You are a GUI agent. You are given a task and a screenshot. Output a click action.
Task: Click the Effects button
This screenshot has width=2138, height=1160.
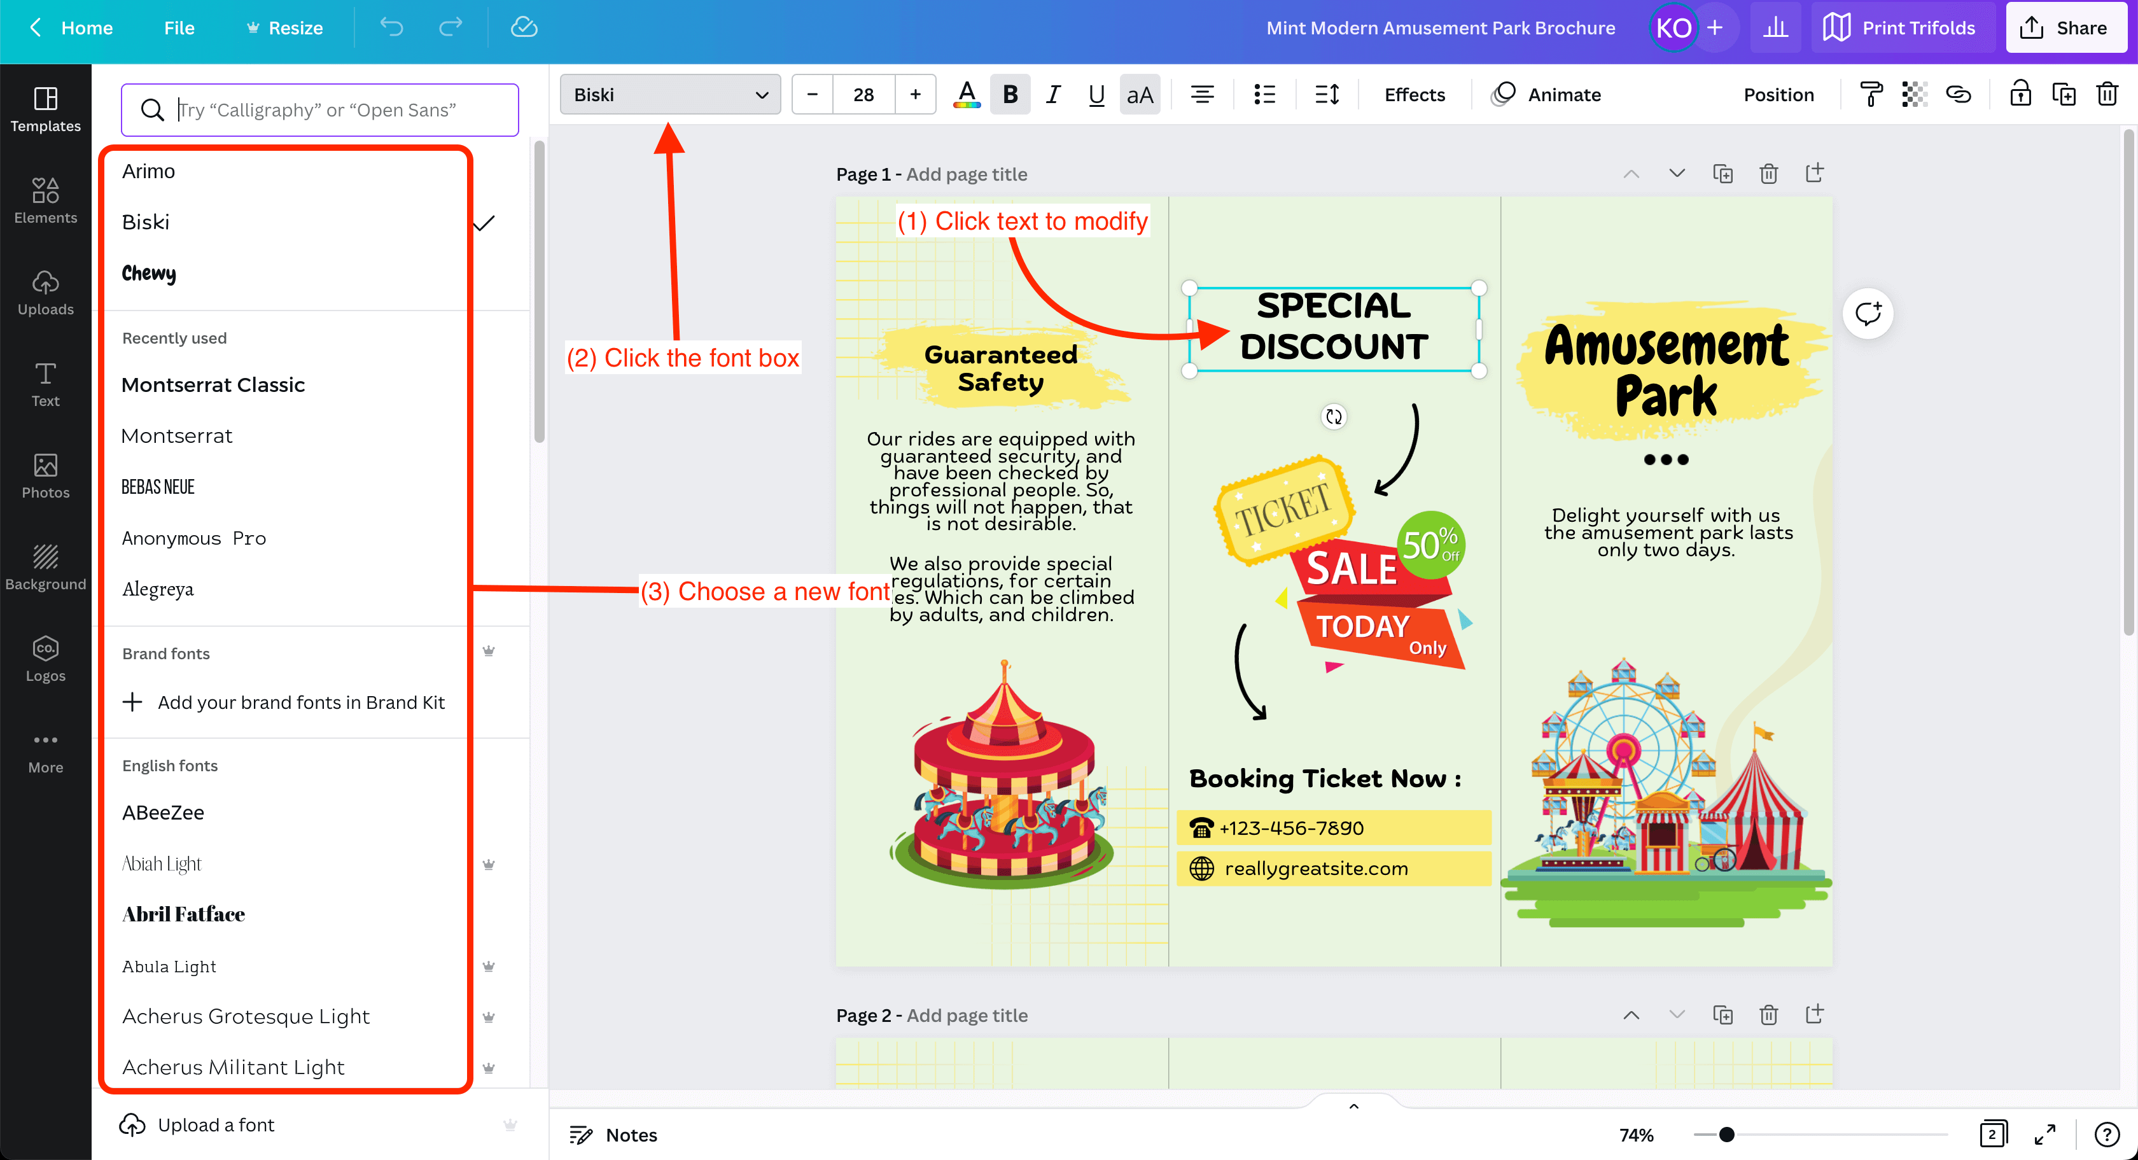coord(1415,95)
